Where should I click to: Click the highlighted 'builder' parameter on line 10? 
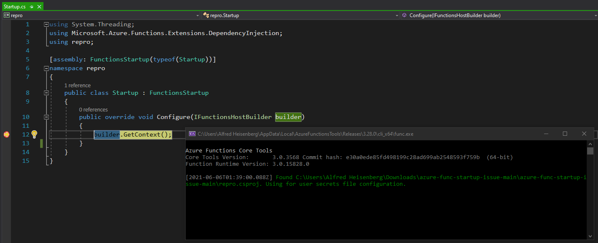[288, 117]
